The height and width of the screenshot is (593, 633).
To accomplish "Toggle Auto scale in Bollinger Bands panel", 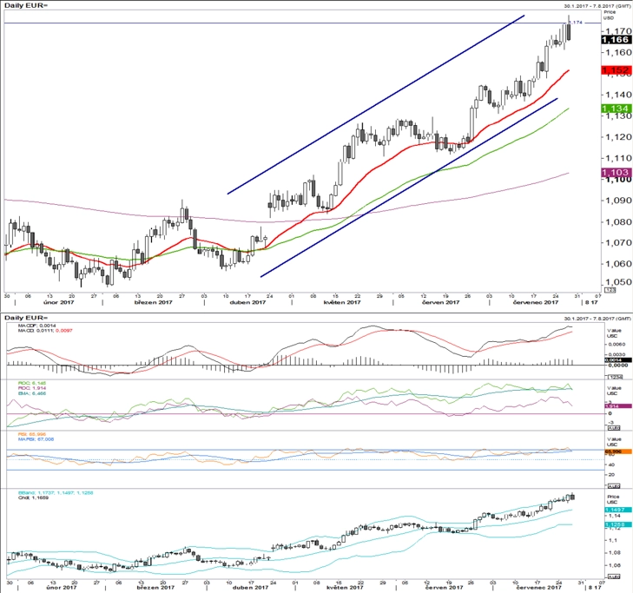I will [614, 577].
